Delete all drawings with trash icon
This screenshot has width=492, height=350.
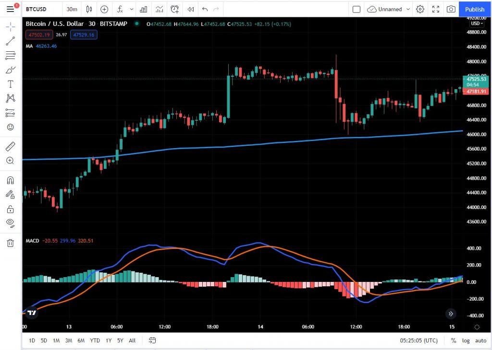pyautogui.click(x=11, y=243)
